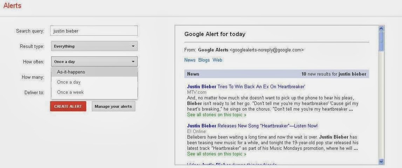
Task: Click 'Google Alert for today' heading
Action: pos(215,34)
